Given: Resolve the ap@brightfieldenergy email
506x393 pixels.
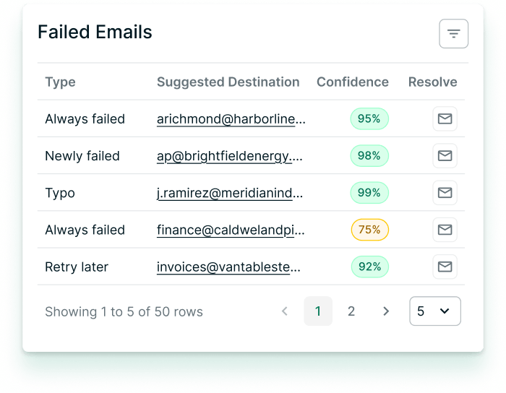Looking at the screenshot, I should [x=445, y=156].
